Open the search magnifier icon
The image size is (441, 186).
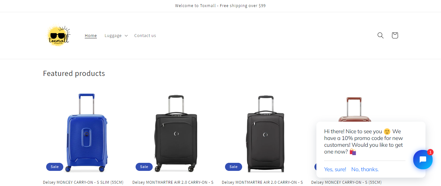pyautogui.click(x=380, y=35)
